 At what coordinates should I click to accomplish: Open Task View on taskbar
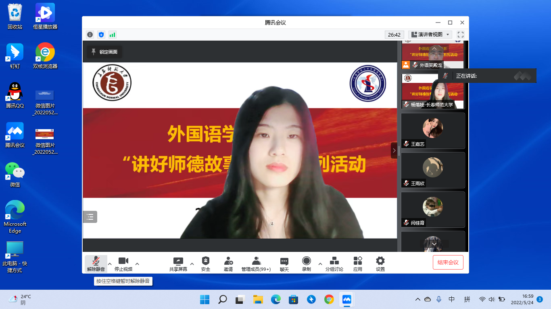pyautogui.click(x=240, y=299)
